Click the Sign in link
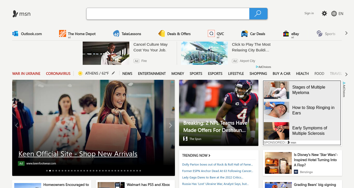 [309, 13]
